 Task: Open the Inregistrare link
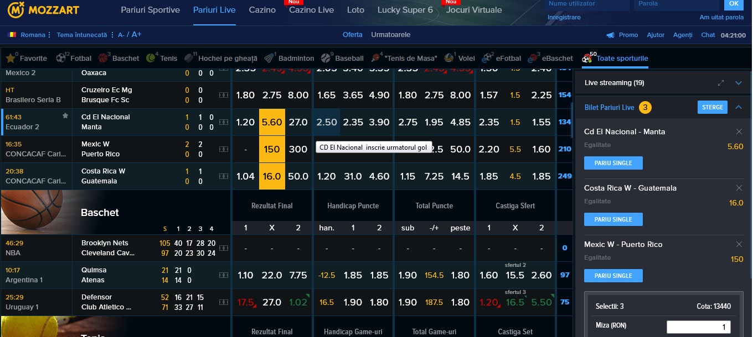564,17
